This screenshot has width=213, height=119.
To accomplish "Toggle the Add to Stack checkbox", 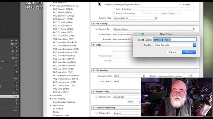I will tap(143, 13).
